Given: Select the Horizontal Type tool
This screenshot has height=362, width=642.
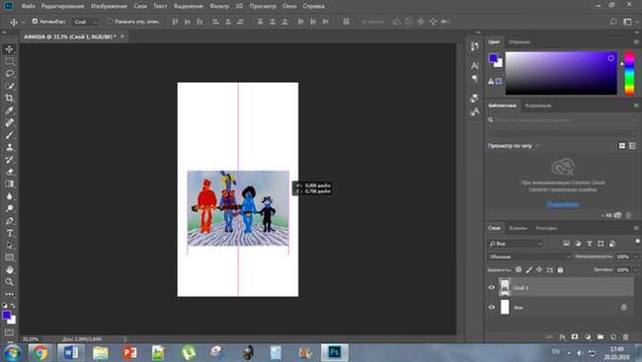Looking at the screenshot, I should (9, 233).
